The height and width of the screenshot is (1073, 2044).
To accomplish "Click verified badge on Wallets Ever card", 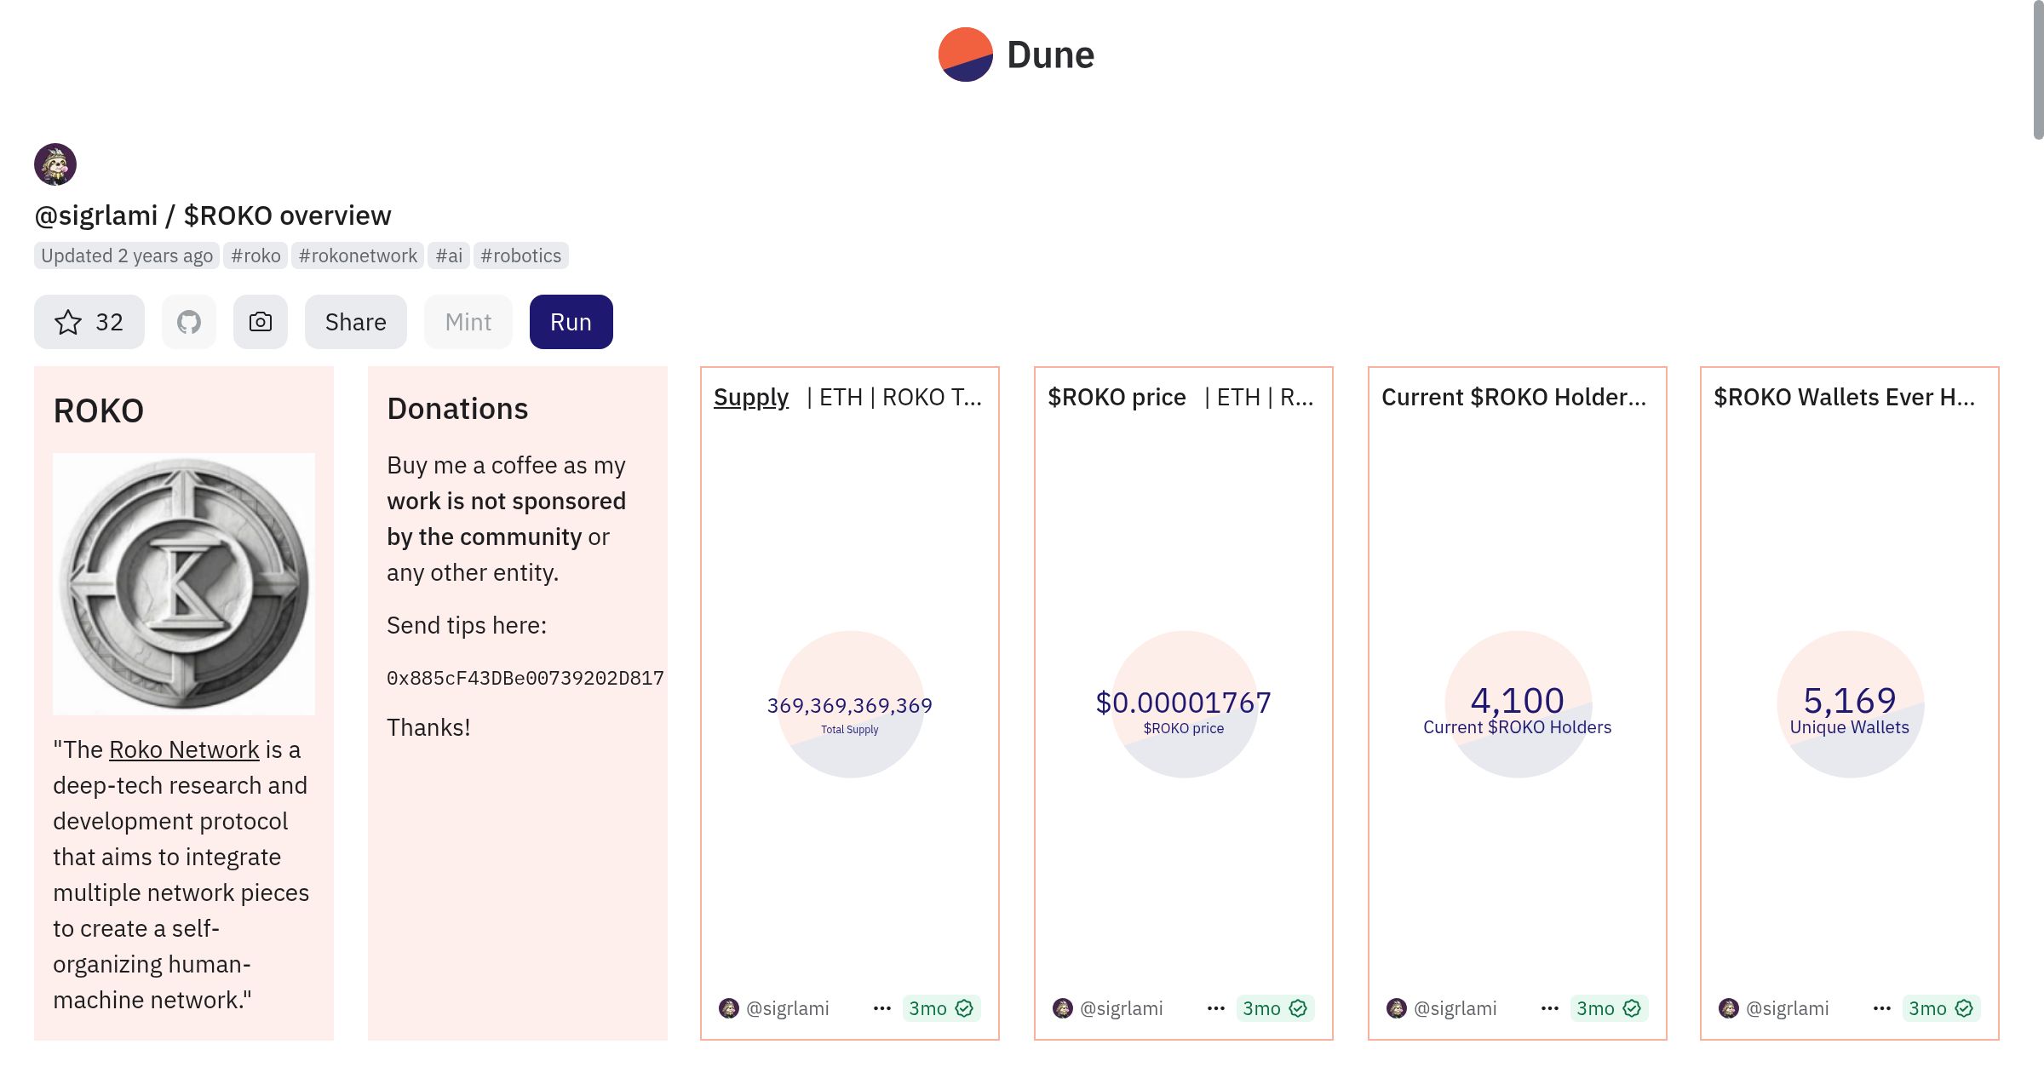I will click(x=1964, y=1008).
